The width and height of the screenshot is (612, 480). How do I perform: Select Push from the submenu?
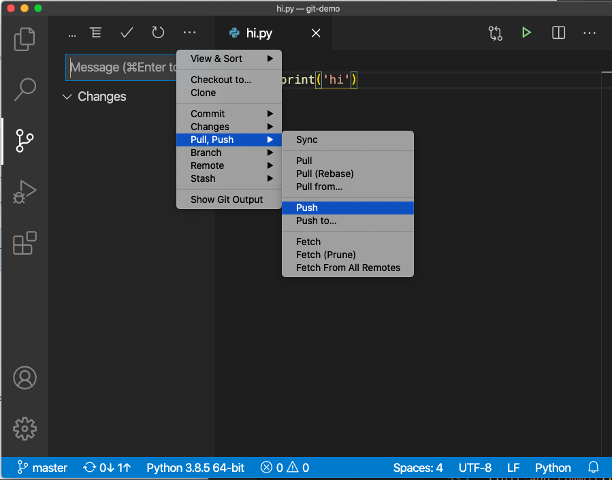click(x=307, y=208)
